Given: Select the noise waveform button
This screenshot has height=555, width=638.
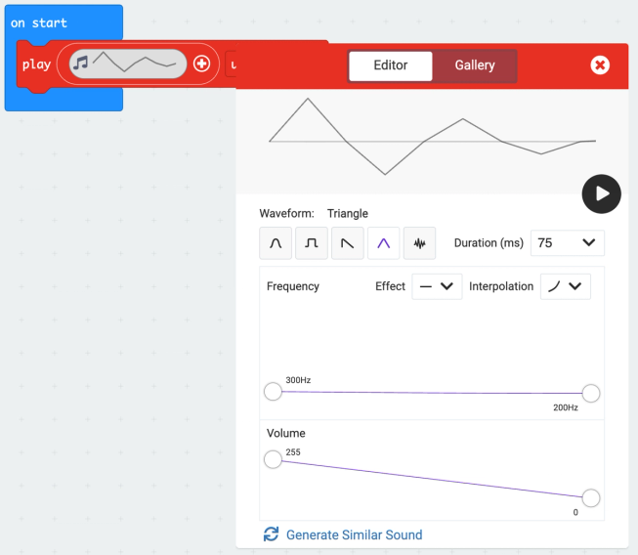Looking at the screenshot, I should tap(419, 243).
